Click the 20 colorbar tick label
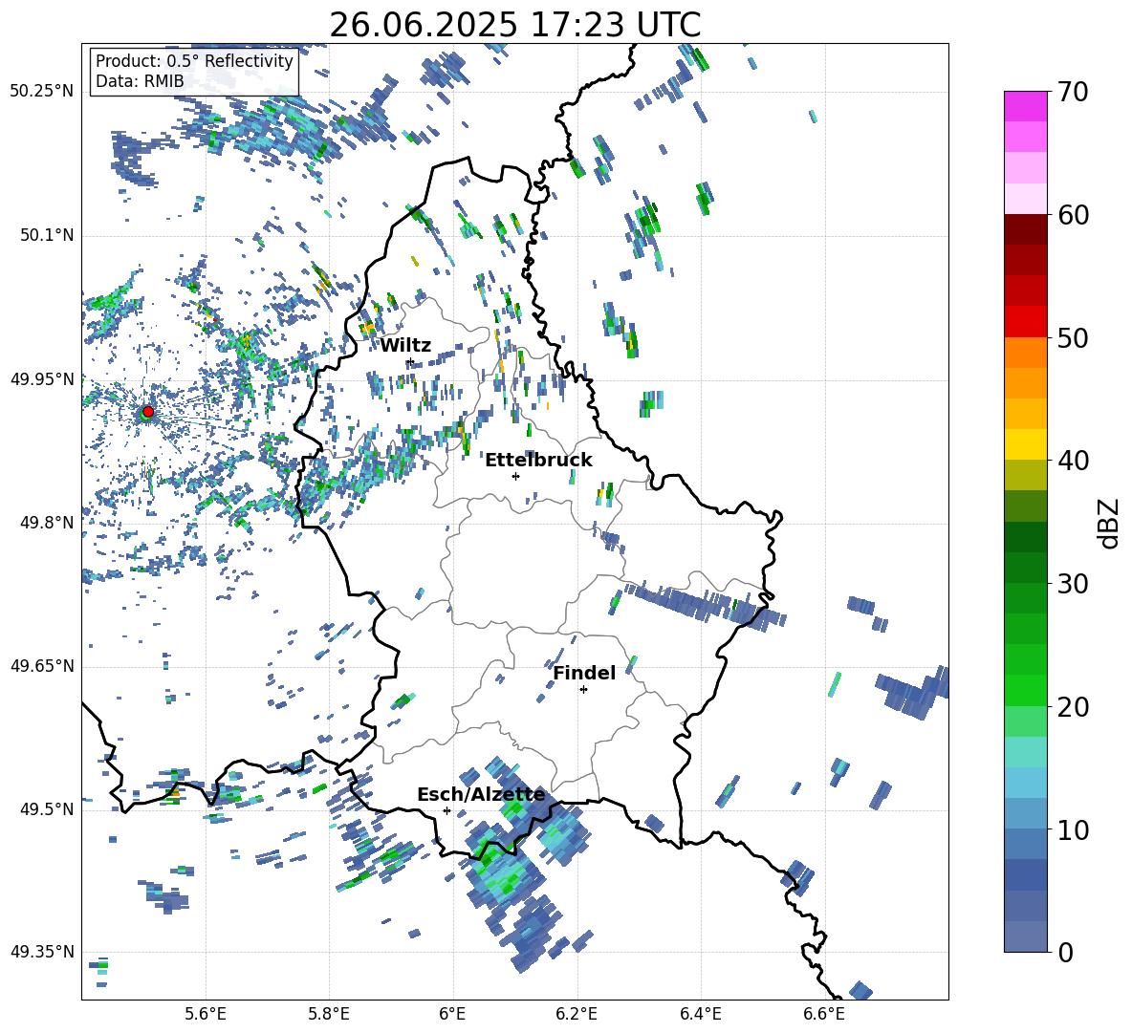This screenshot has height=1033, width=1132. [1073, 706]
